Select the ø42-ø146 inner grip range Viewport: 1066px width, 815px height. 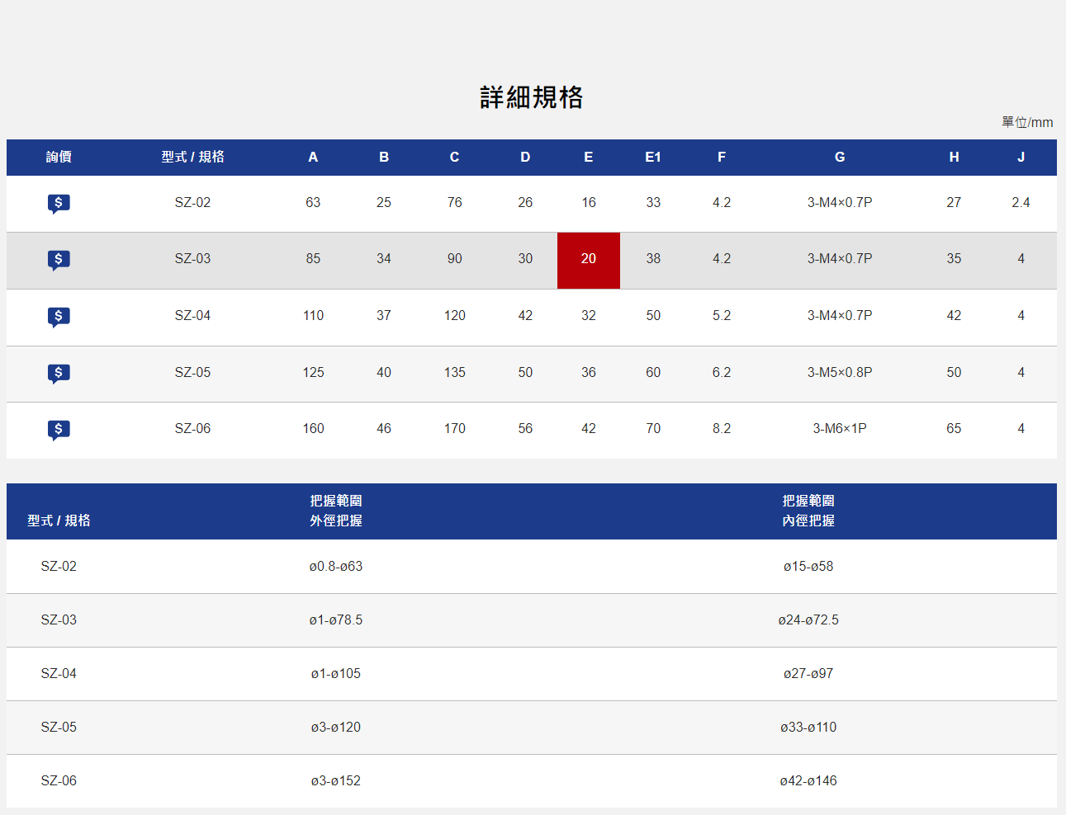coord(808,781)
